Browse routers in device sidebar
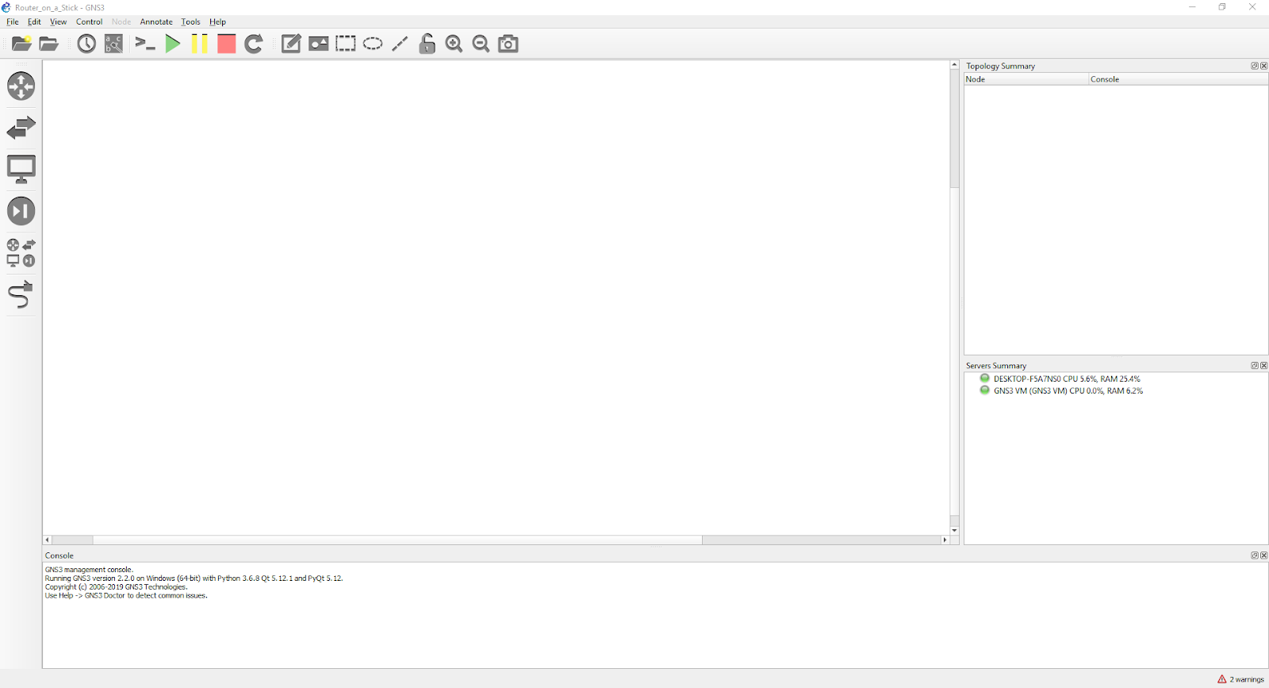1269x688 pixels. (21, 86)
